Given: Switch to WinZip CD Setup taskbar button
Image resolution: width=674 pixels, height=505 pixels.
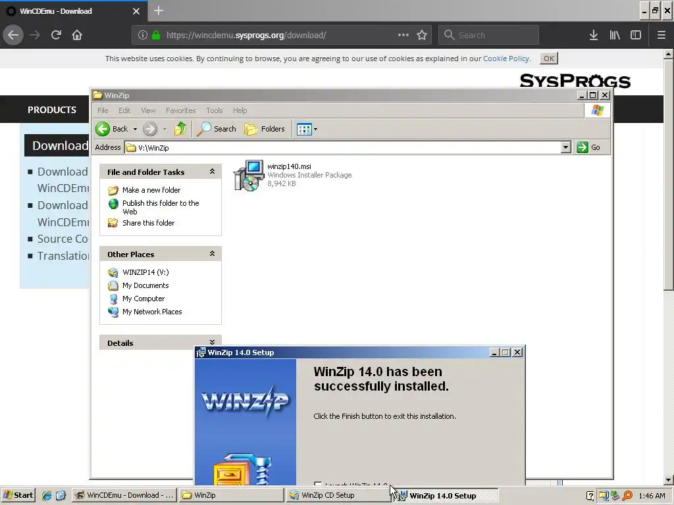Looking at the screenshot, I should pos(338,495).
